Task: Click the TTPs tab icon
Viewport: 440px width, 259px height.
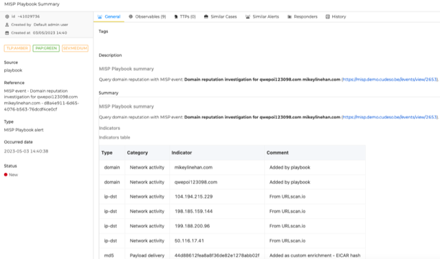Action: [x=176, y=16]
